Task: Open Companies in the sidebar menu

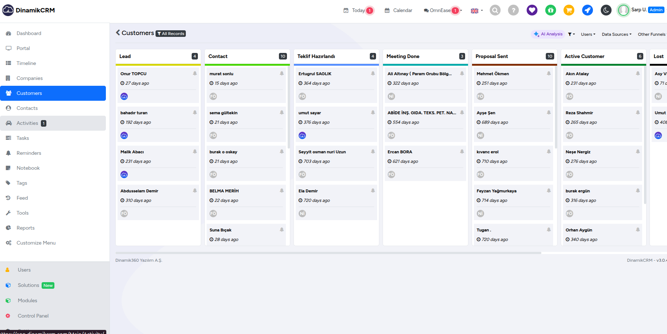Action: 30,78
